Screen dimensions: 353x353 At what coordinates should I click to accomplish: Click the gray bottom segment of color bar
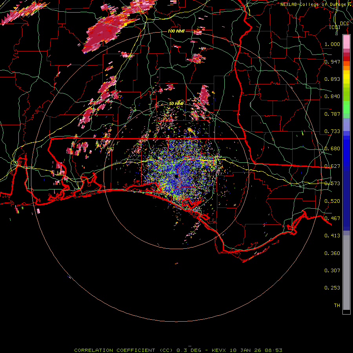click(346, 273)
